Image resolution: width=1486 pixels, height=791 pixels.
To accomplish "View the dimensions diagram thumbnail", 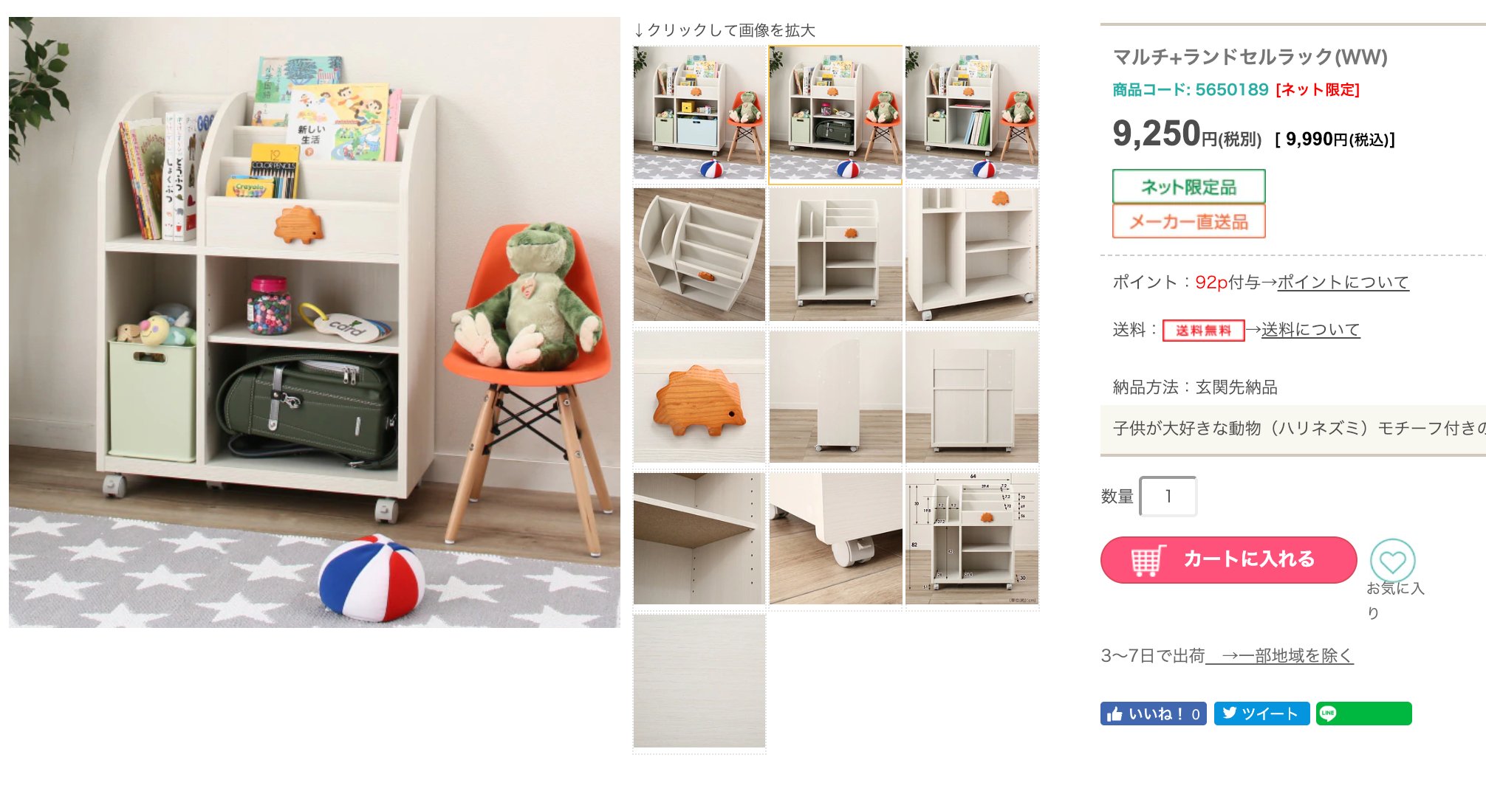I will point(972,539).
